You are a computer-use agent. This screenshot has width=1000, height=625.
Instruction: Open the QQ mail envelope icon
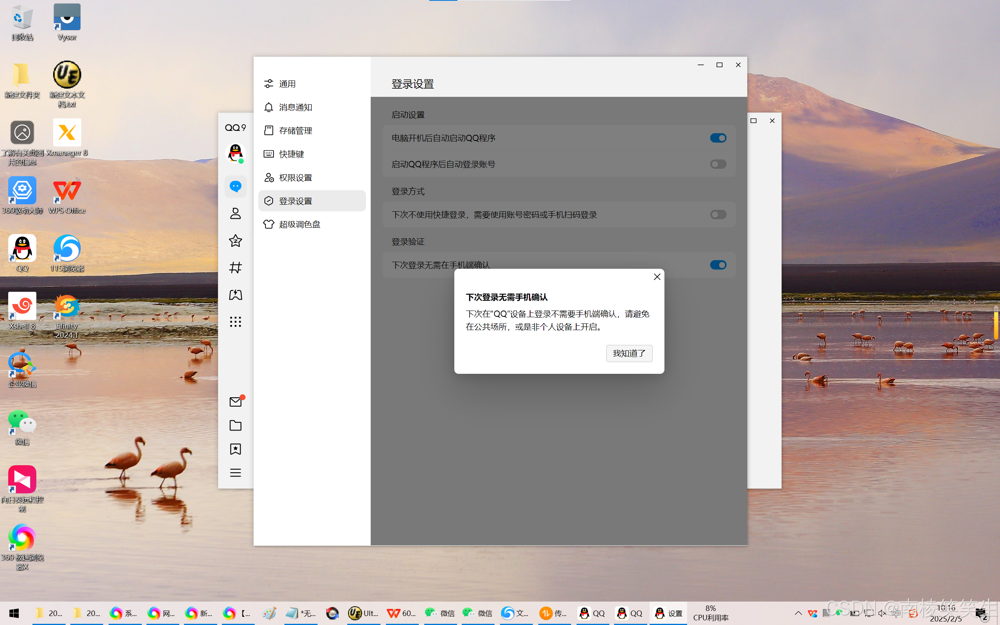click(235, 402)
